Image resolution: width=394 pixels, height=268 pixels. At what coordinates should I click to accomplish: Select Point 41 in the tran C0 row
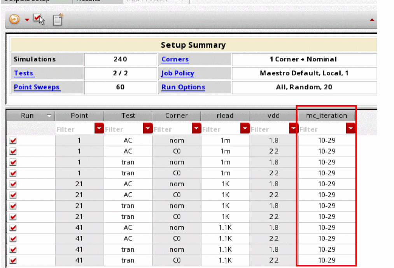pos(79,260)
